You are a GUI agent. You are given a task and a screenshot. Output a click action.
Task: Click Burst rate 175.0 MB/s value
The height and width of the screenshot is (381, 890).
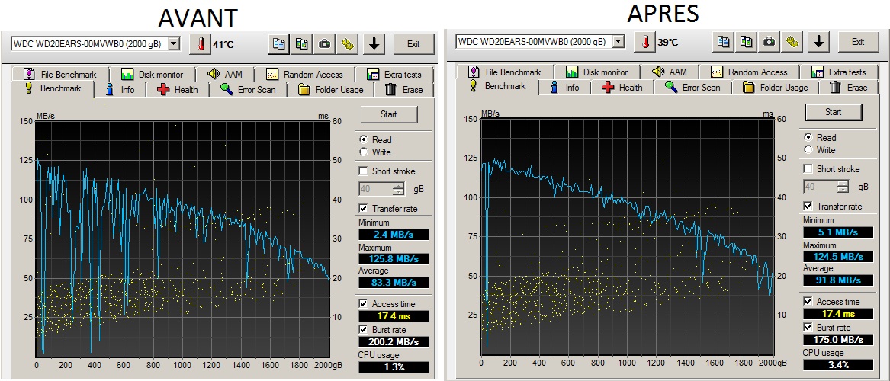838,339
